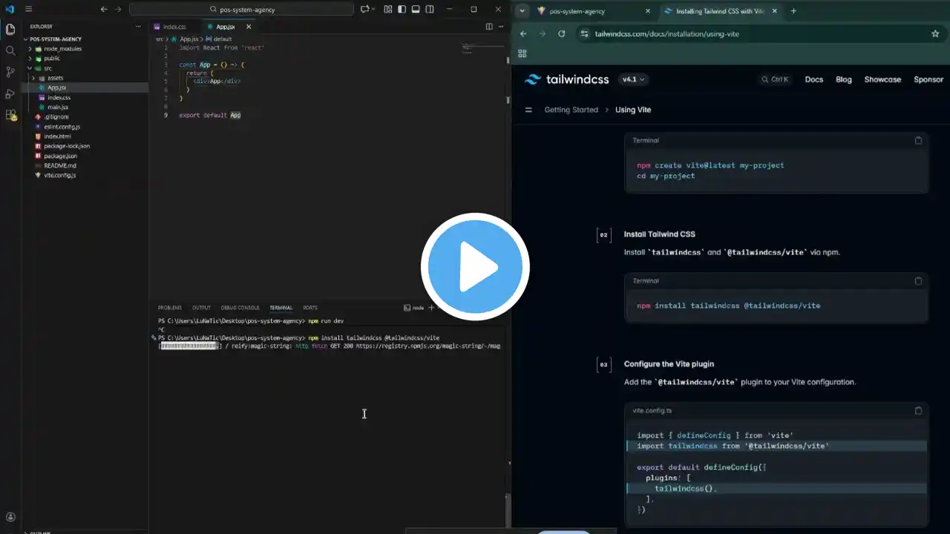Click the tailwindcss logo
Image resolution: width=950 pixels, height=534 pixels.
566,79
